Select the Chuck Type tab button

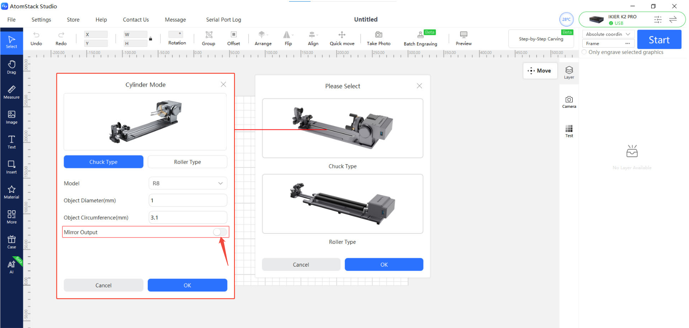click(x=103, y=162)
